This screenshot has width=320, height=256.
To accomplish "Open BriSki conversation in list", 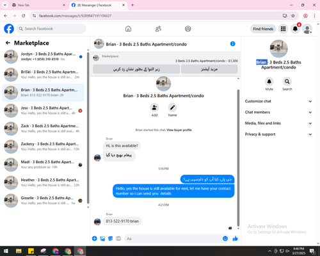I will tap(44, 75).
